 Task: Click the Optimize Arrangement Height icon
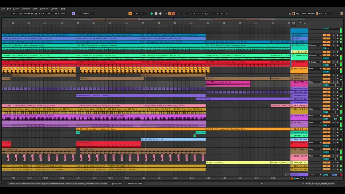[300, 23]
